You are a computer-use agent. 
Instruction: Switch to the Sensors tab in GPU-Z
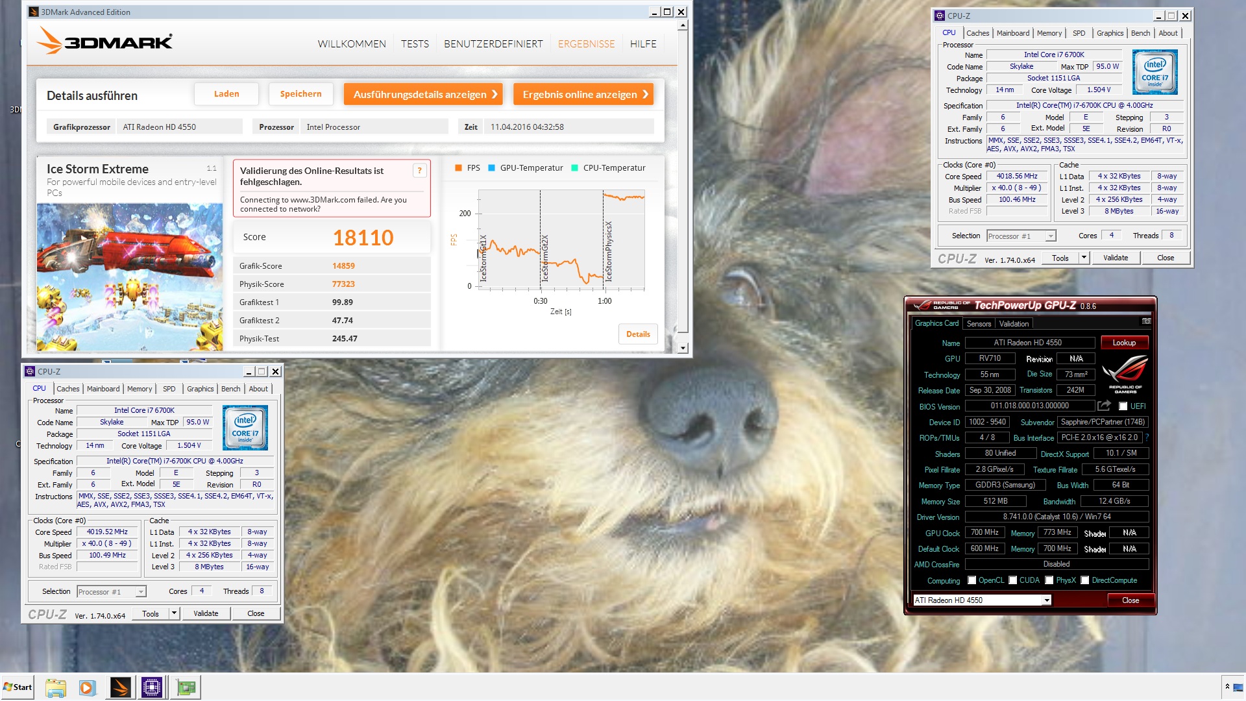[979, 324]
